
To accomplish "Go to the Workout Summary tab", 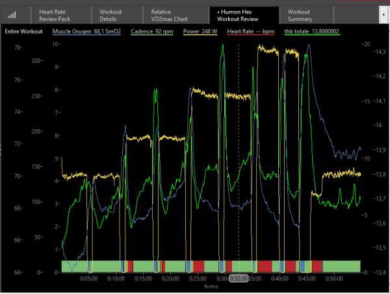I will coord(300,15).
